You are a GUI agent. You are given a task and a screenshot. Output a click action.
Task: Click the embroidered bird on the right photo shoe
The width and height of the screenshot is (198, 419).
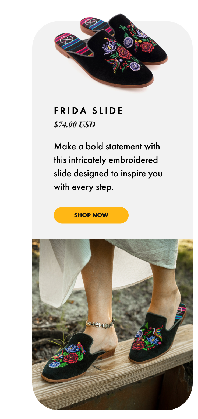point(158,331)
